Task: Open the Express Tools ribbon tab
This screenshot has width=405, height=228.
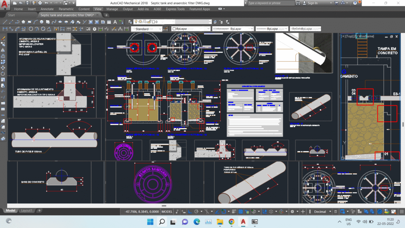Action: (x=175, y=9)
